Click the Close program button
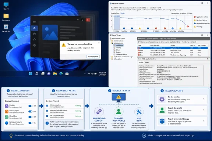This screenshot has height=141, width=212. tap(93, 57)
